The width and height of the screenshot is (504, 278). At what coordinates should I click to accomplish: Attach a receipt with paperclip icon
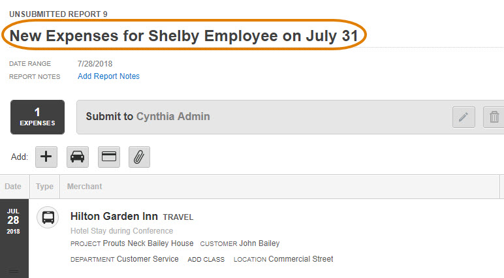click(139, 157)
